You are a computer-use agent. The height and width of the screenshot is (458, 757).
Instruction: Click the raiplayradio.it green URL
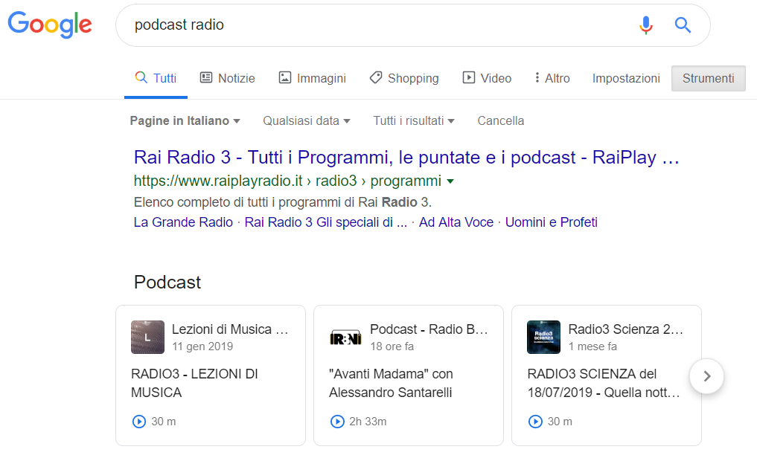[x=287, y=181]
